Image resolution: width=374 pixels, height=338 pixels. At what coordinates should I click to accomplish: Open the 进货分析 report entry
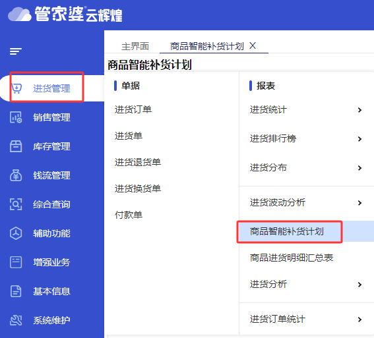point(268,284)
